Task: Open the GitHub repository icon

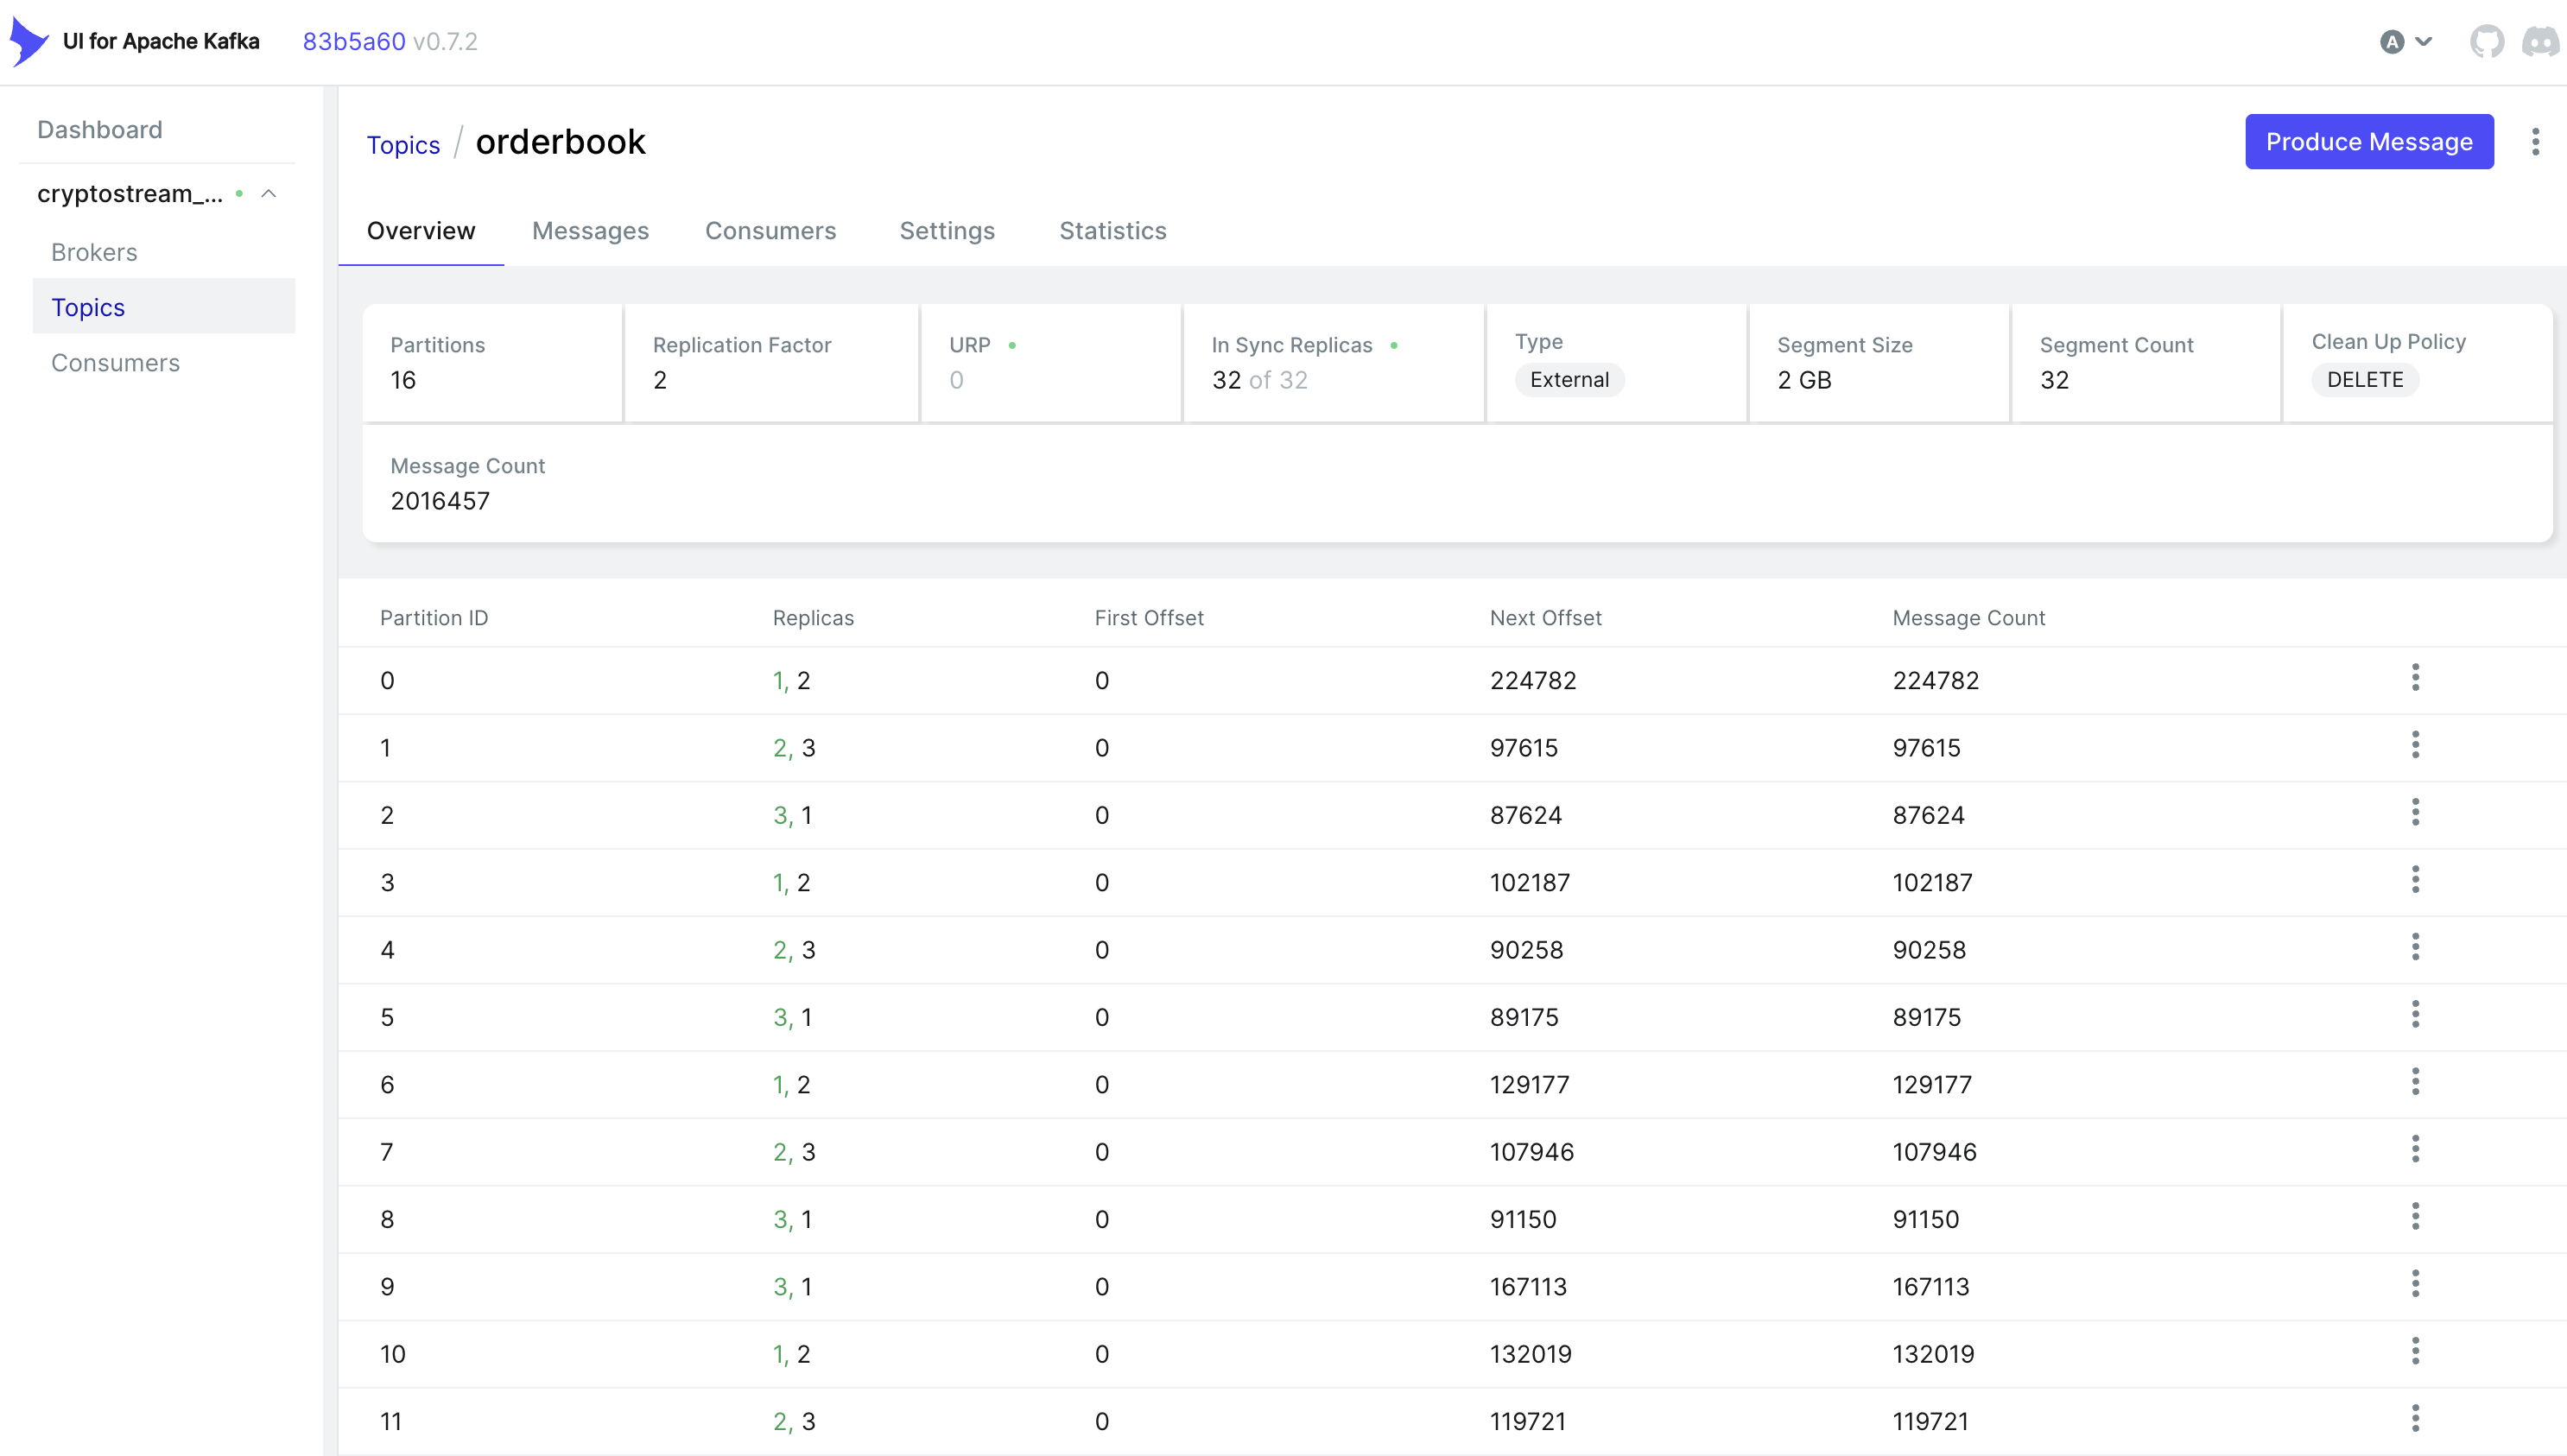Action: tap(2486, 42)
